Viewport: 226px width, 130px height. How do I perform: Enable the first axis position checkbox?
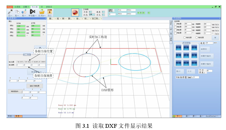pos(175,24)
